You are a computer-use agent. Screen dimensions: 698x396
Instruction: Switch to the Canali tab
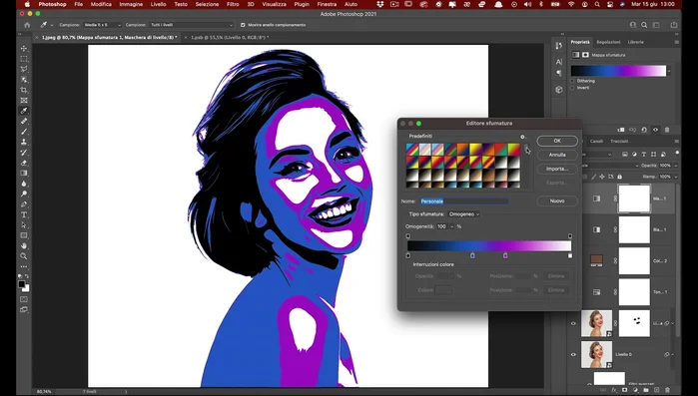click(x=596, y=142)
